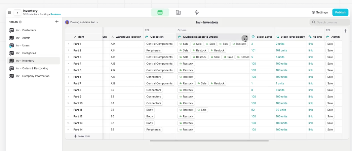The image size is (352, 151).
Task: Click the Publish button
Action: coord(340,12)
